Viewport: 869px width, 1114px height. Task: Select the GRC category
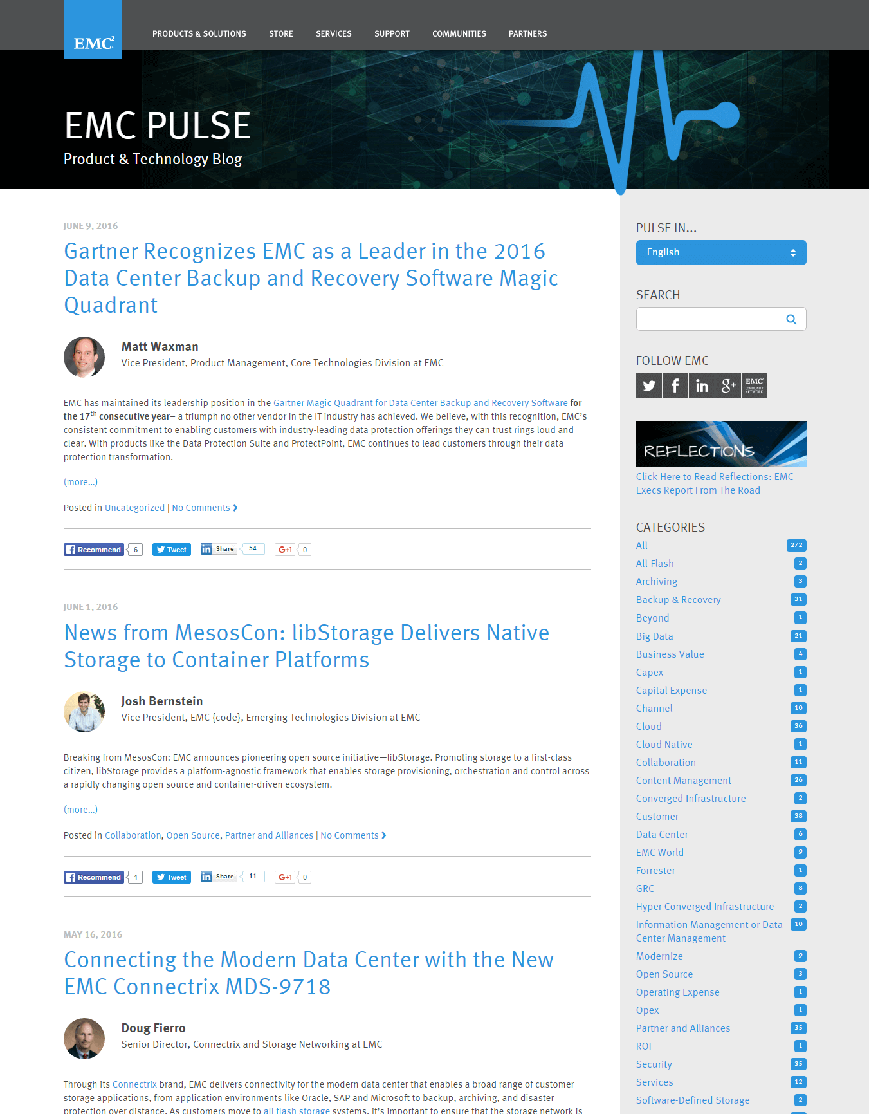coord(645,888)
